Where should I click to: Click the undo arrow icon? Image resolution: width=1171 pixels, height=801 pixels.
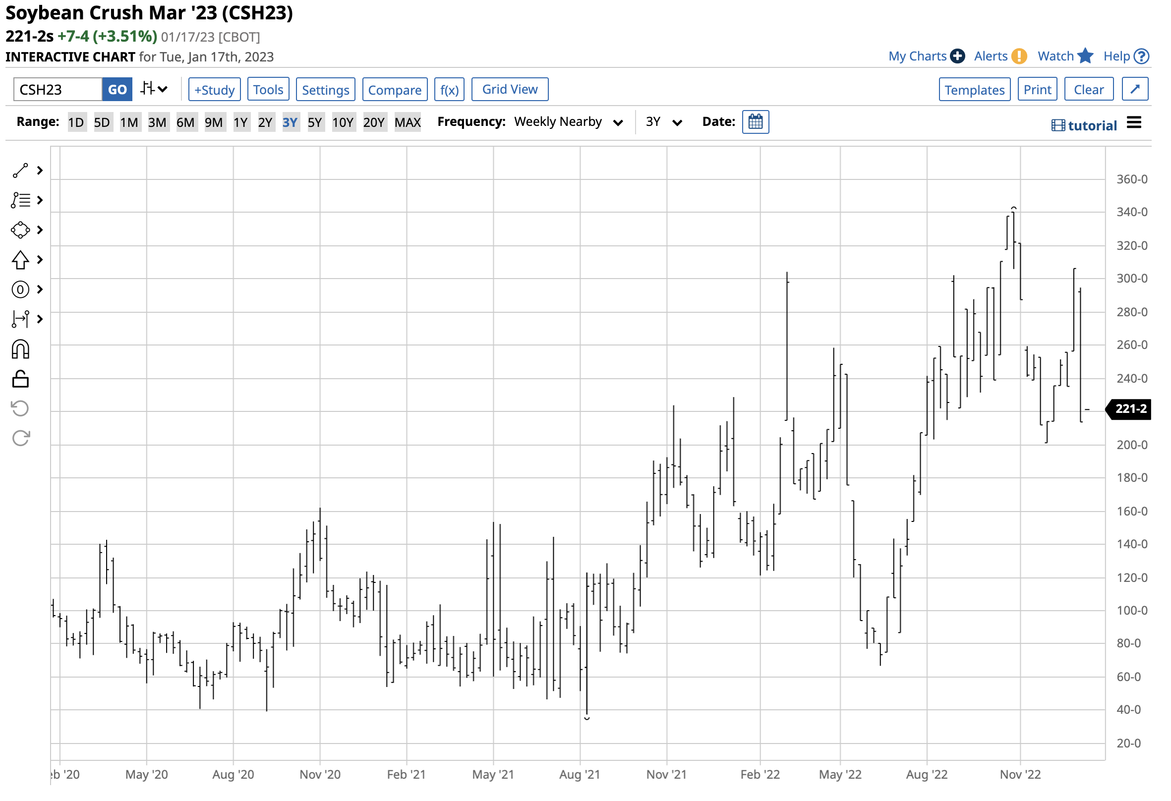coord(20,409)
